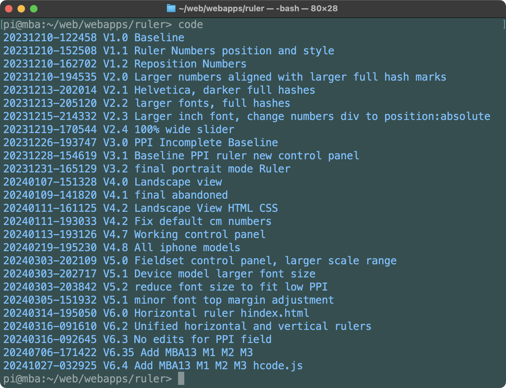Click the word 'position:absolute' in the V2.3 line
Screen dimensions: 506x388
(437, 116)
